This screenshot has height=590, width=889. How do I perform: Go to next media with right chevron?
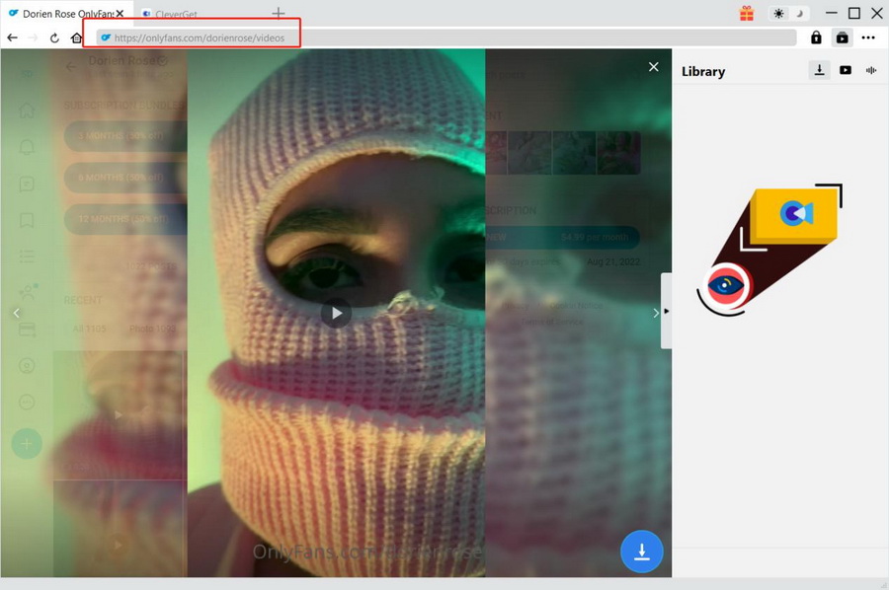(655, 313)
